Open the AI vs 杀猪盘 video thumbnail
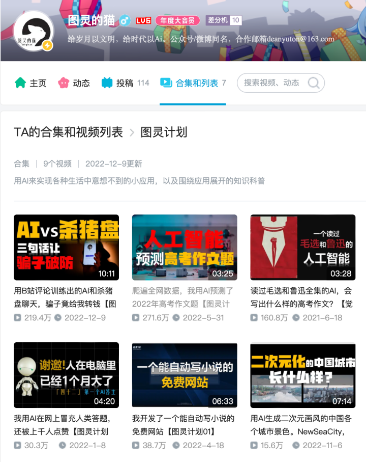This screenshot has width=366, height=462. click(x=67, y=247)
